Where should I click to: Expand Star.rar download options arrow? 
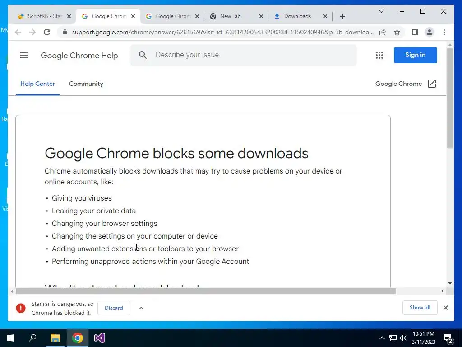141,308
